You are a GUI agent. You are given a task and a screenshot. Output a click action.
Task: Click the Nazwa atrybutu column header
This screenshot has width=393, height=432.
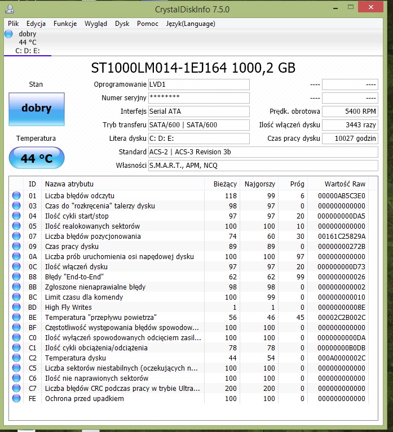click(x=123, y=184)
